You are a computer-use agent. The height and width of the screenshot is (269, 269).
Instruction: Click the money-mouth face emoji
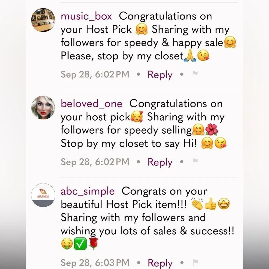(x=67, y=244)
